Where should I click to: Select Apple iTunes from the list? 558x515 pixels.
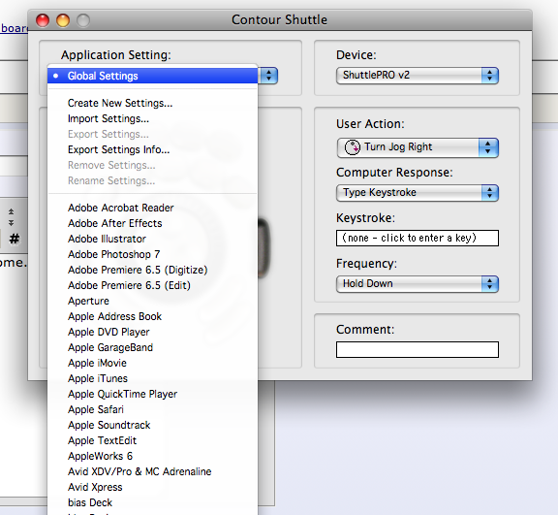pyautogui.click(x=152, y=378)
